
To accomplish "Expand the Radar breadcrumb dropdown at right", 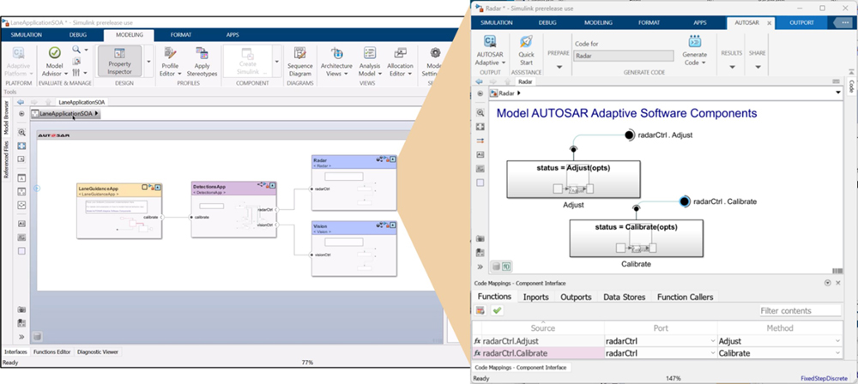I will [838, 93].
